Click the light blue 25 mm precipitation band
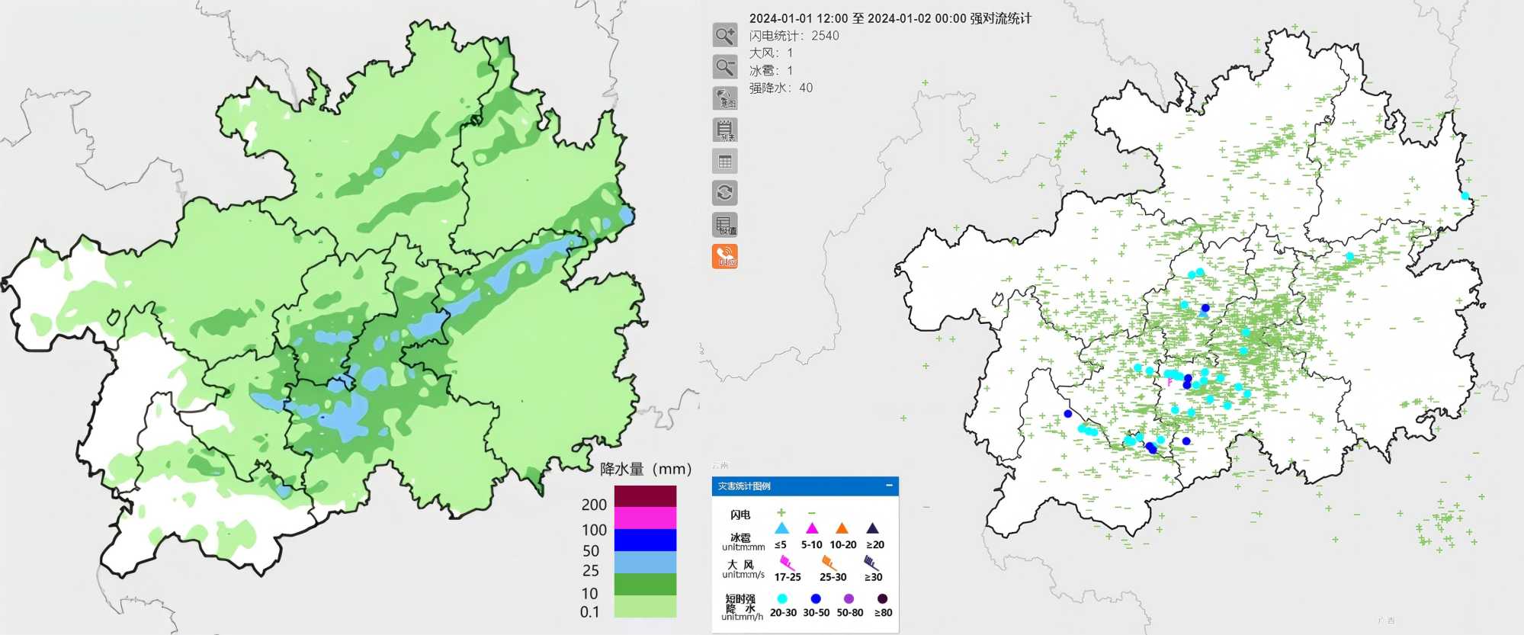The width and height of the screenshot is (1524, 635). (x=645, y=563)
